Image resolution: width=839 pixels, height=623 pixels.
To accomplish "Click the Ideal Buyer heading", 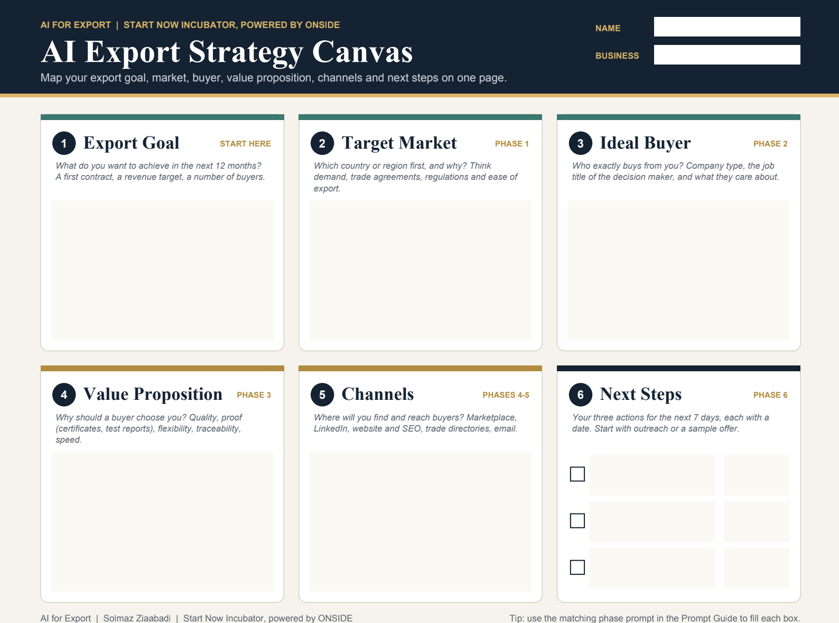I will coord(645,143).
